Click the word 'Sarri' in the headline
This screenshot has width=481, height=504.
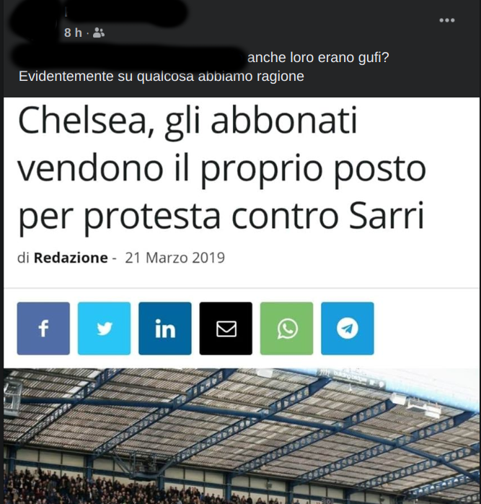[387, 215]
